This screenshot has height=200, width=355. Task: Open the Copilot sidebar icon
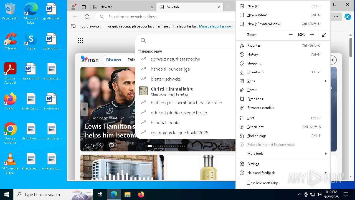click(348, 17)
